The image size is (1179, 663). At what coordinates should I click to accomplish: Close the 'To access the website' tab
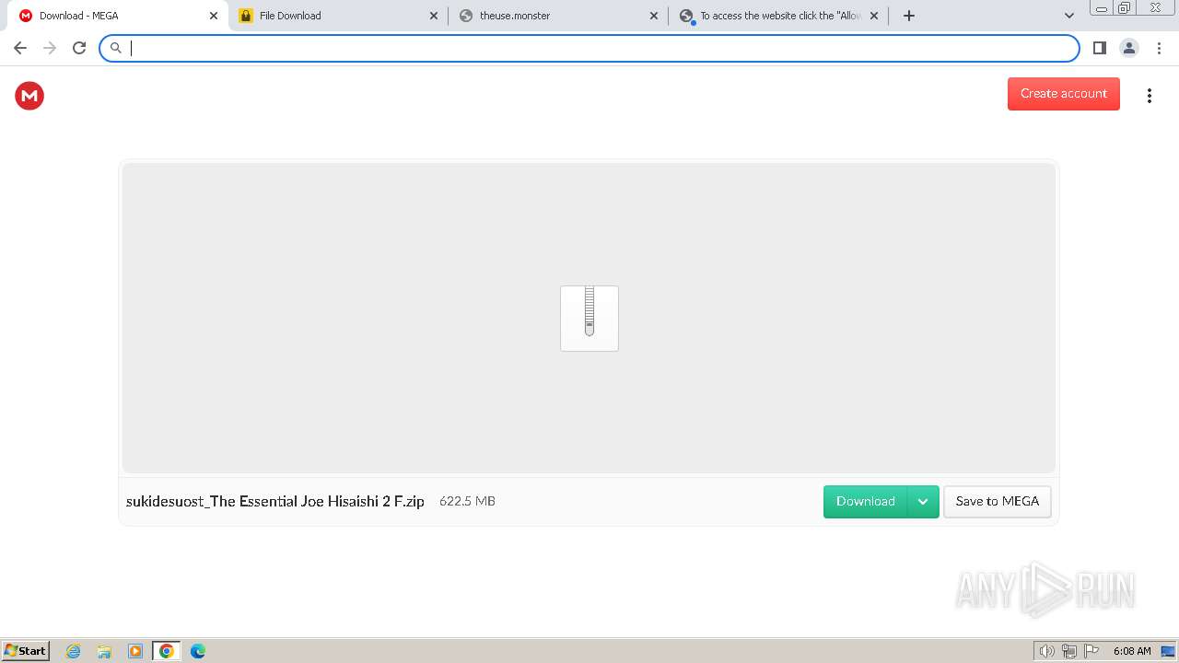click(874, 16)
